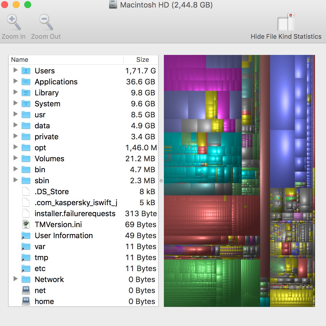
Task: Click the yellow block at treemap bottom right
Action: 292,298
